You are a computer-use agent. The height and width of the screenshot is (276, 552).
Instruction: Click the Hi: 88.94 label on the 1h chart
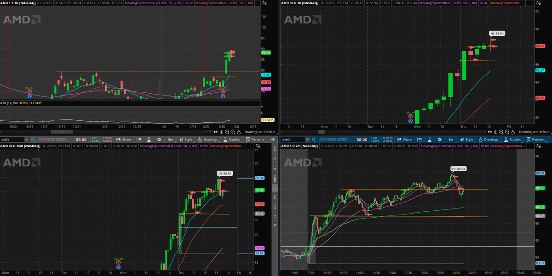[496, 34]
